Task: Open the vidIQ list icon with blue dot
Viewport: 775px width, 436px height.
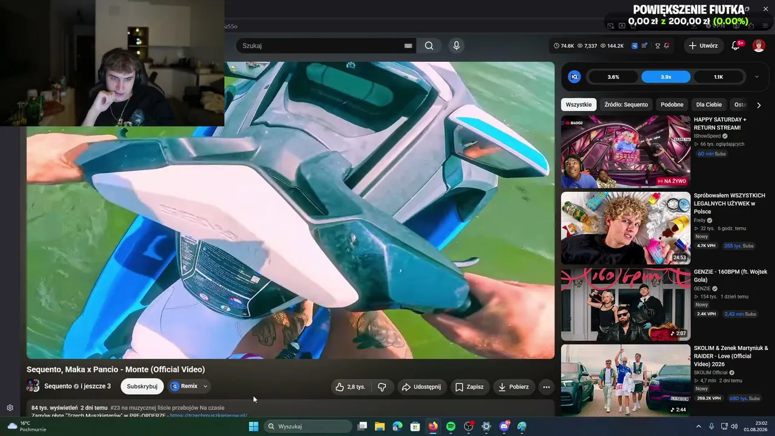Action: tap(645, 45)
